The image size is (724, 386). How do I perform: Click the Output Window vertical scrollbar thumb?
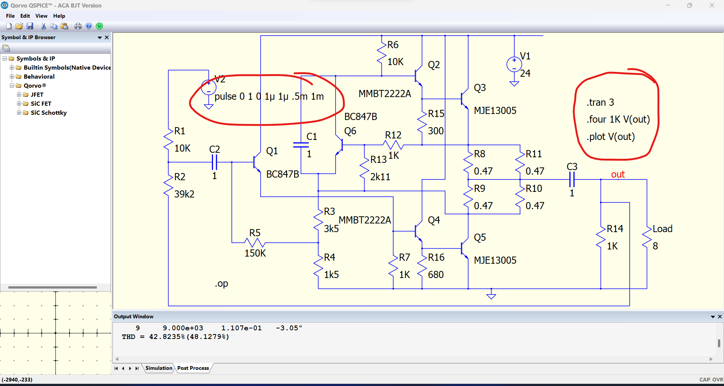point(719,343)
